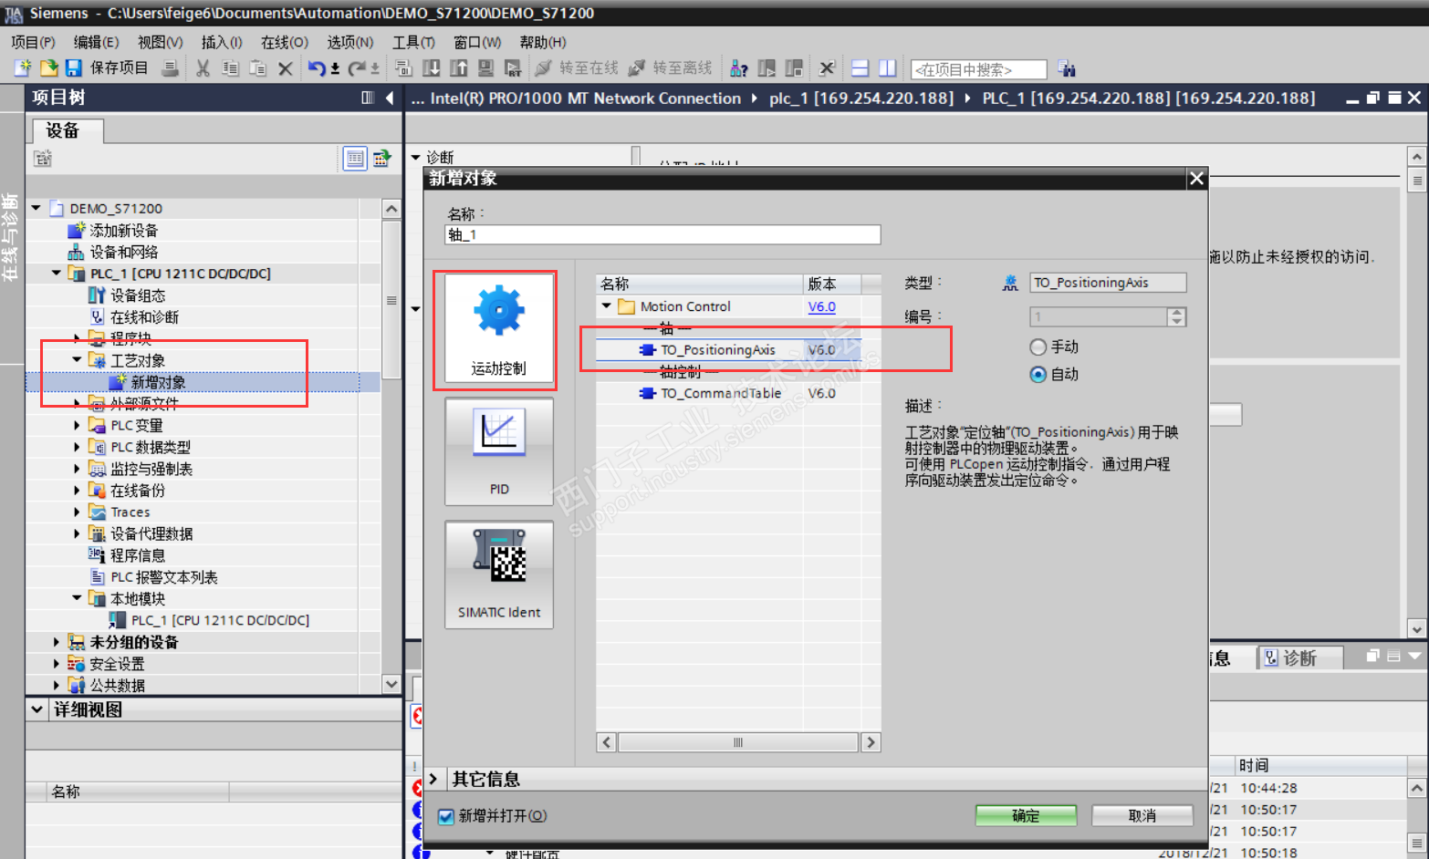Cancel the dialog with 取消
Viewport: 1429px width, 859px height.
point(1142,815)
